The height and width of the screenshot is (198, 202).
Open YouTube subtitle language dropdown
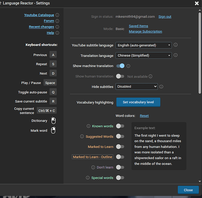[x=143, y=45]
